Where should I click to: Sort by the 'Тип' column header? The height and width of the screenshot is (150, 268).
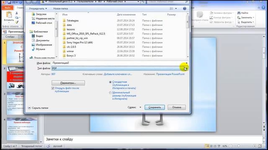click(144, 15)
